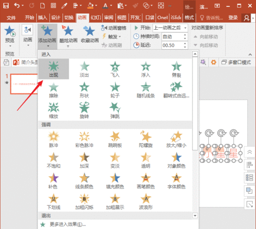The width and height of the screenshot is (256, 229).
Task: Choose the 字体颜色 emphasis effect
Action: pos(177,181)
